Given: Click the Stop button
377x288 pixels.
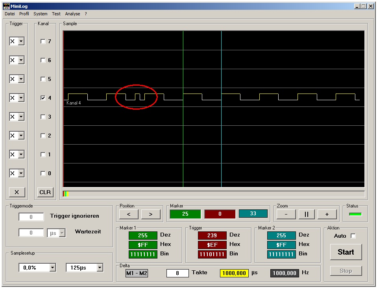Looking at the screenshot, I should tap(346, 271).
